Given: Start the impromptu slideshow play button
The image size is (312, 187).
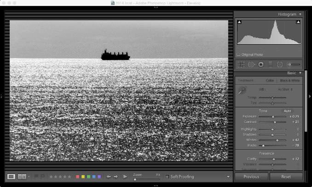Looking at the screenshot, I should [125, 177].
